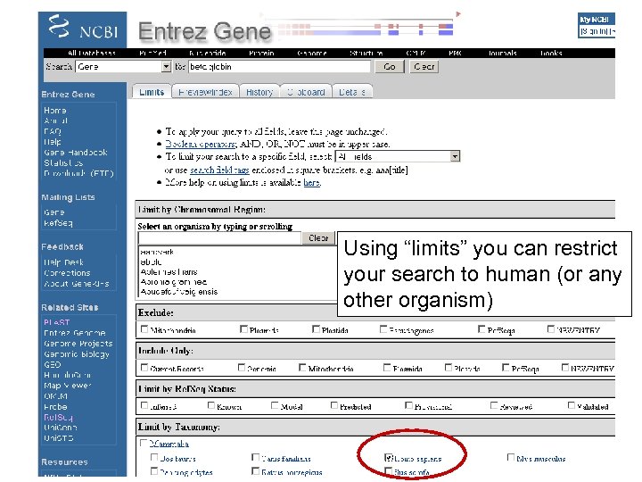Image resolution: width=642 pixels, height=482 pixels.
Task: Check Known under RefSeq Status
Action: pyautogui.click(x=210, y=405)
